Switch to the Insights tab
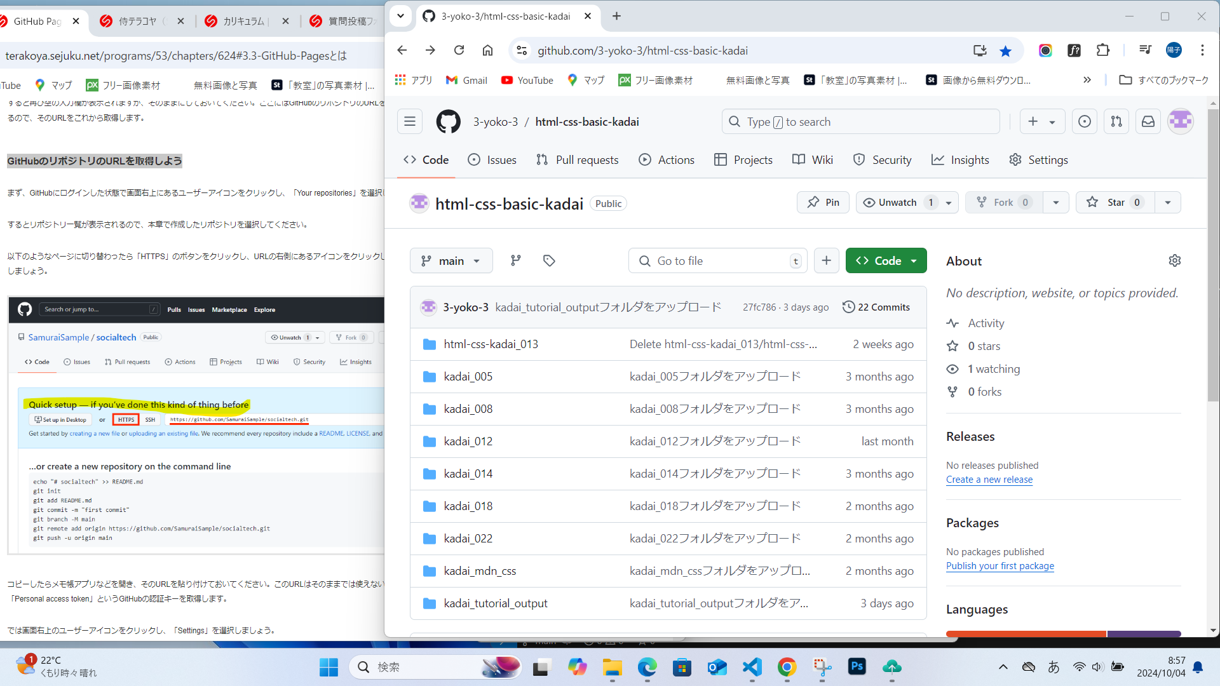Viewport: 1220px width, 686px height. [x=960, y=159]
